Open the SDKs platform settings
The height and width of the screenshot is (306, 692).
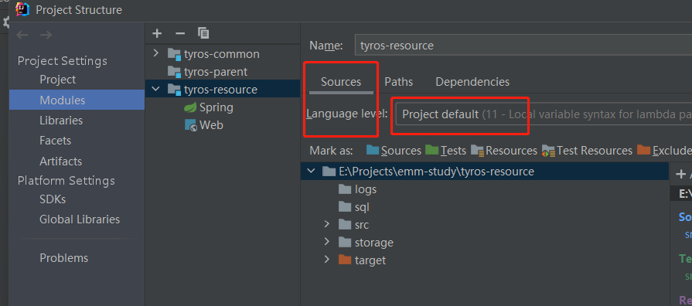[53, 199]
